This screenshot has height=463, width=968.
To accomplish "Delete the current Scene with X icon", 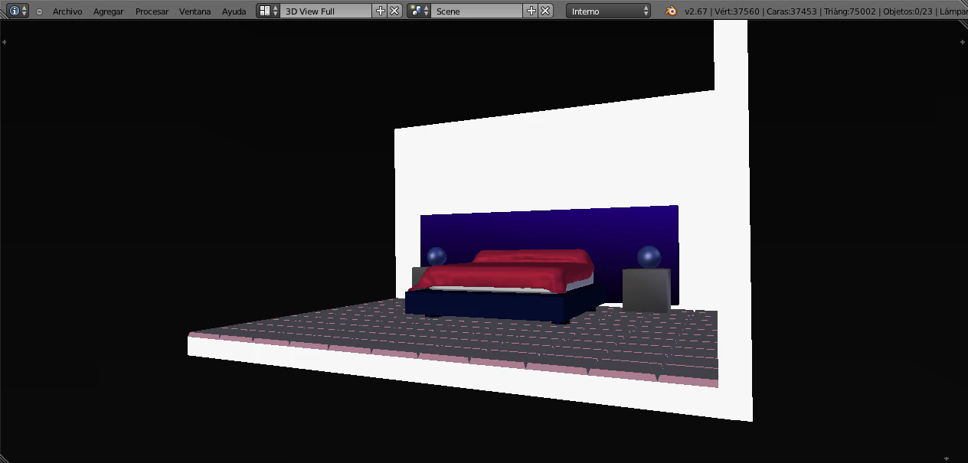I will (545, 11).
